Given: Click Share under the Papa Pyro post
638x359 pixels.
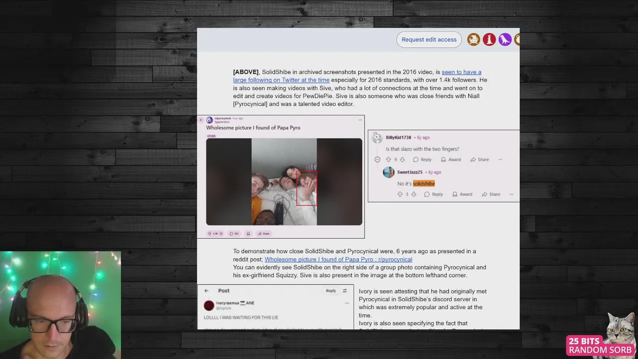Looking at the screenshot, I should pos(264,233).
